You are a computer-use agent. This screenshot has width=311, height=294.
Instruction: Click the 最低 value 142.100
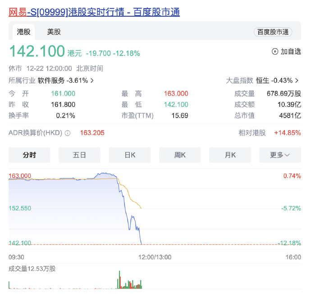pos(176,105)
